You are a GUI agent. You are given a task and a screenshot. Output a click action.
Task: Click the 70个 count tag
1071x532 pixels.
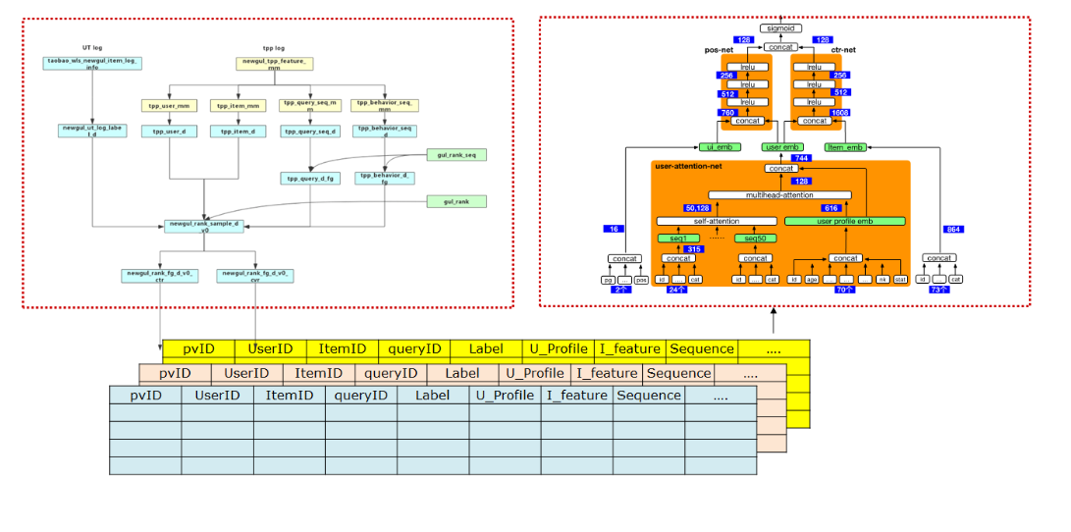(x=845, y=290)
